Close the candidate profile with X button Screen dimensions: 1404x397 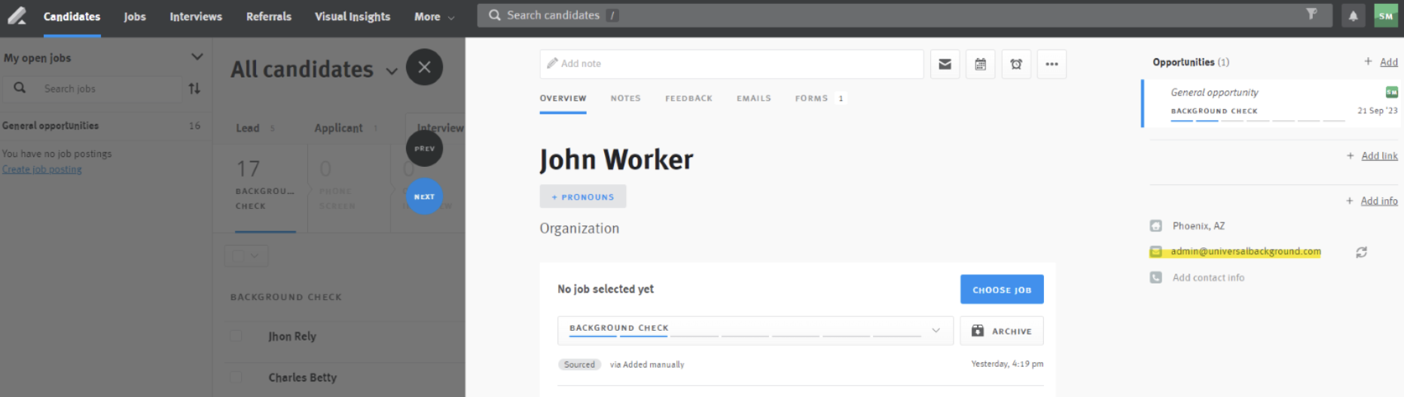(x=424, y=68)
